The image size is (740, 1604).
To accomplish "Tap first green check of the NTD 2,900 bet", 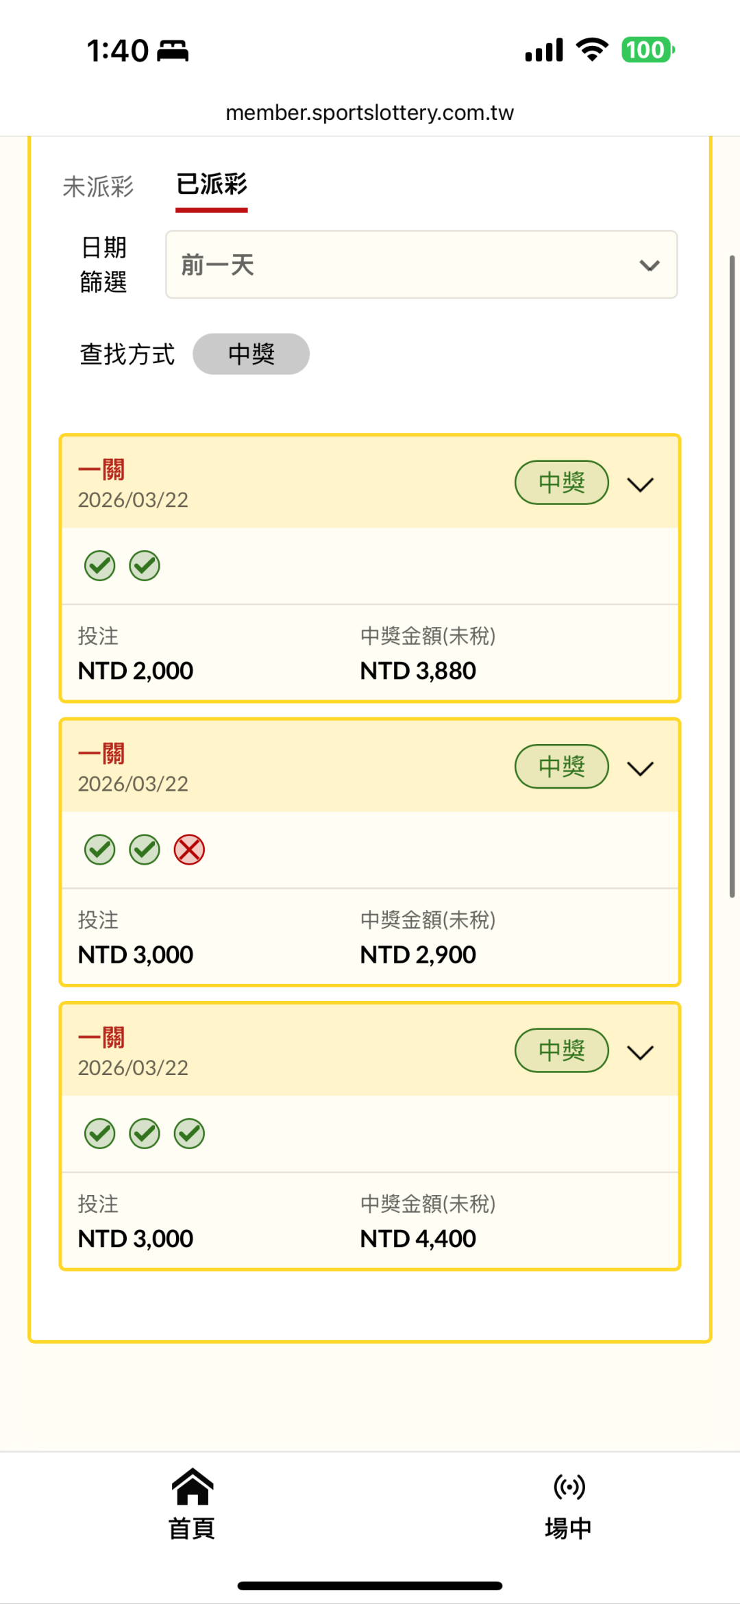I will click(100, 850).
